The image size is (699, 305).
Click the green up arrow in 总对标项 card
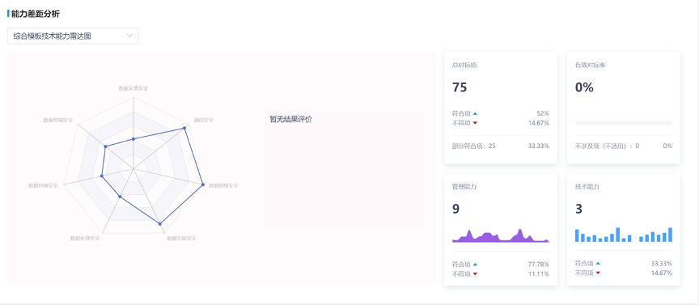click(x=475, y=114)
